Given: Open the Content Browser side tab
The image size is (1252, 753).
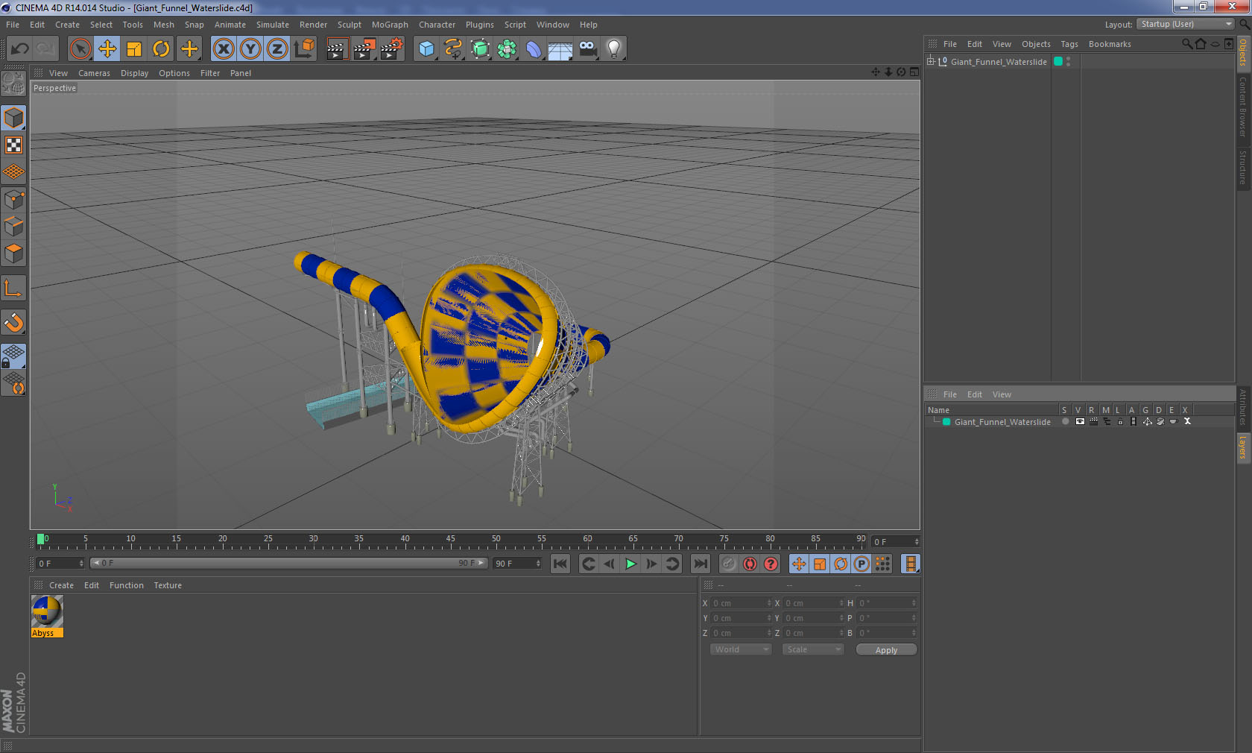Looking at the screenshot, I should 1243,107.
